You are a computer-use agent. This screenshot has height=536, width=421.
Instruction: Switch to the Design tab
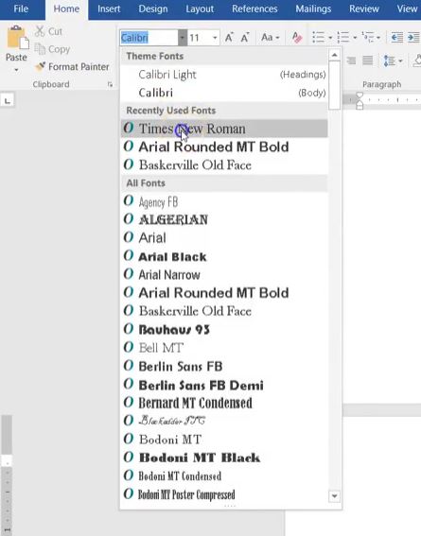[x=153, y=9]
